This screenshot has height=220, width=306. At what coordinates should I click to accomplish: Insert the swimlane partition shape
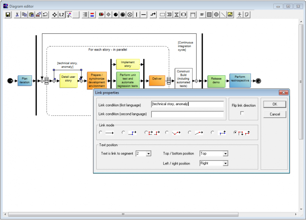click(193, 15)
